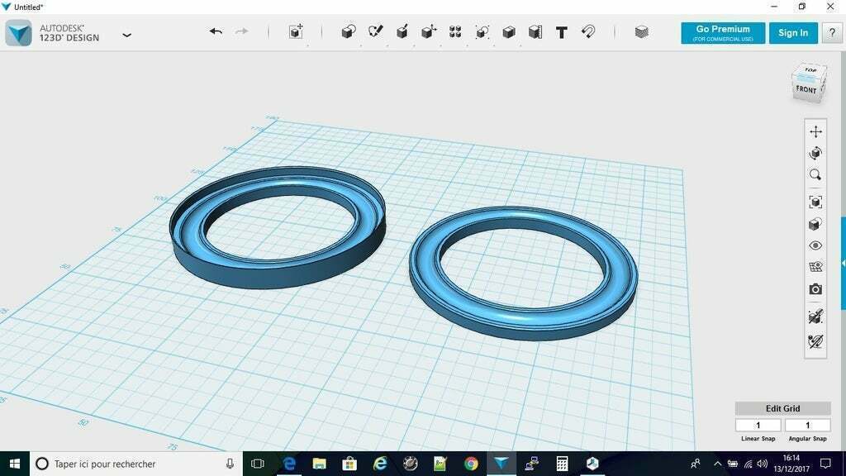
Task: Show hidden system tray icons chevron
Action: click(x=718, y=464)
